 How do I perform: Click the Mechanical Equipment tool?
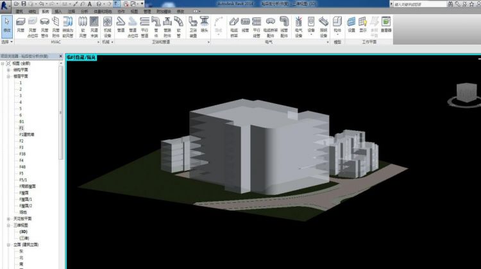[107, 27]
